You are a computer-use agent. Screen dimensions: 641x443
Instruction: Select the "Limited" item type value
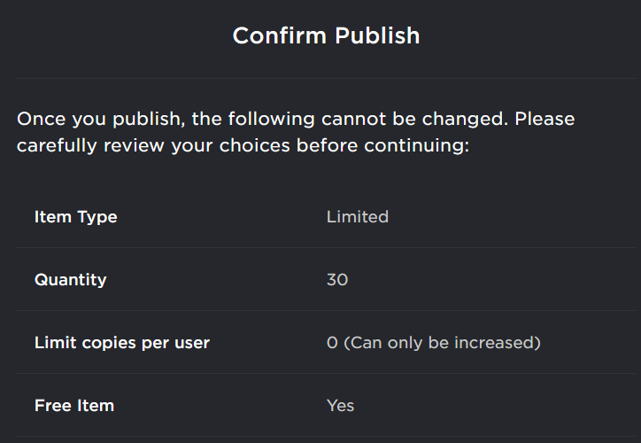pyautogui.click(x=357, y=216)
